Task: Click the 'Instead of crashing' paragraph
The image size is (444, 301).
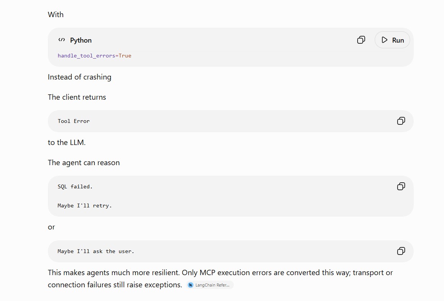Action: (80, 77)
